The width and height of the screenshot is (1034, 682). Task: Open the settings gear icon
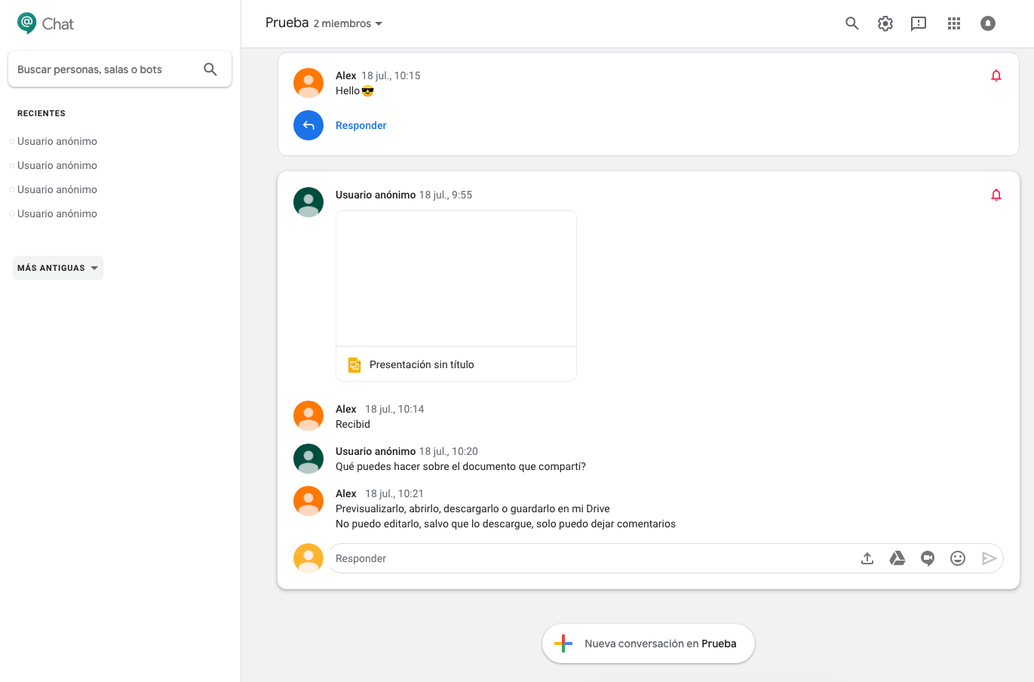885,23
